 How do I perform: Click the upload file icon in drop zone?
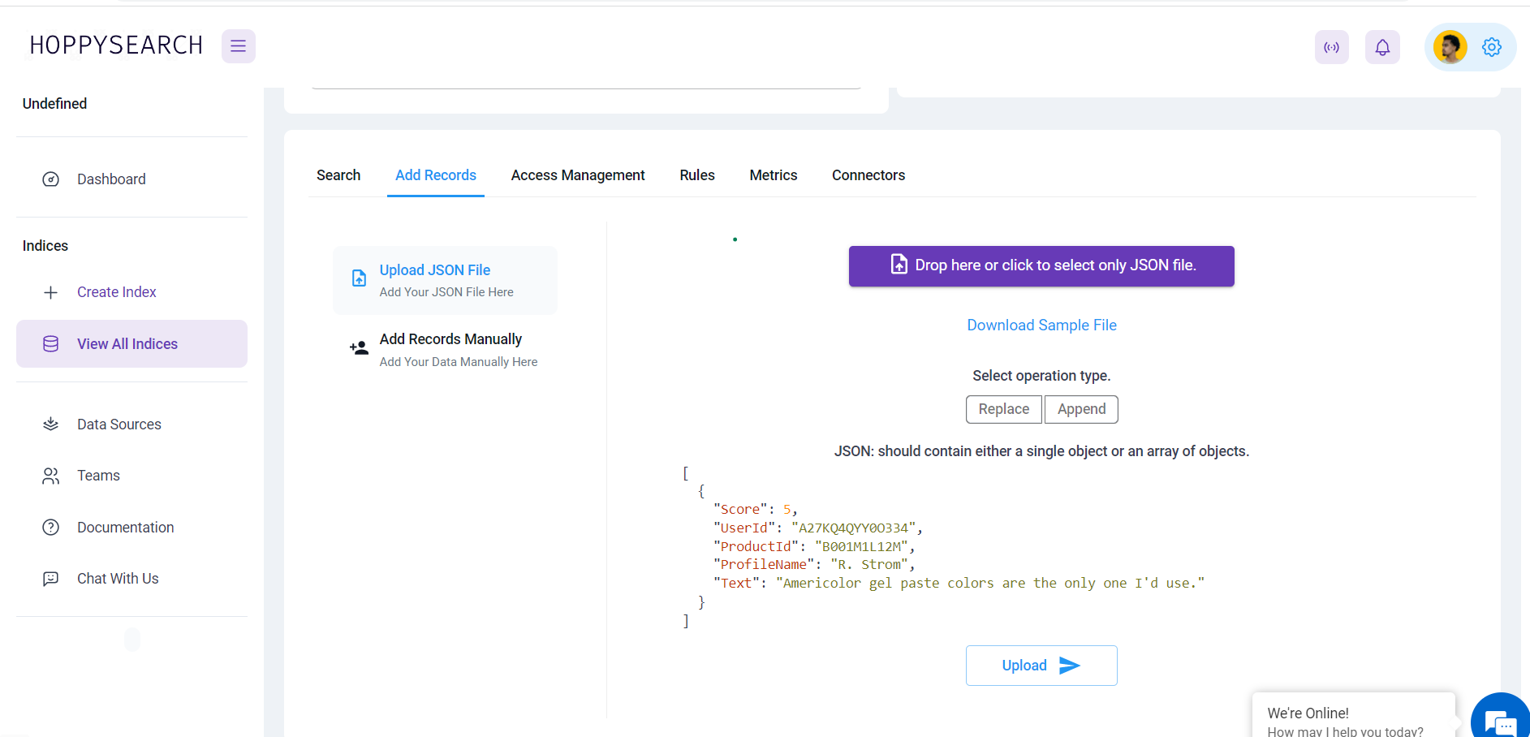pyautogui.click(x=899, y=264)
